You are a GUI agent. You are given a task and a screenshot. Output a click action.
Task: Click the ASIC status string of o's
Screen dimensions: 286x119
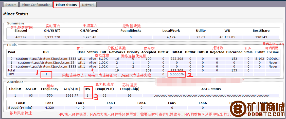click(211, 96)
